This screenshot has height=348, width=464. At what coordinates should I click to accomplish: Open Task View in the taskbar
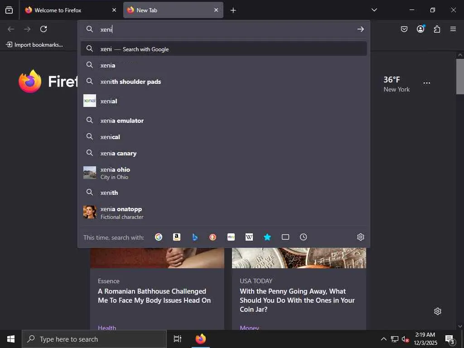pos(177,339)
